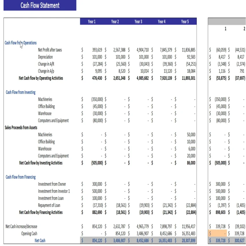Screen dimensions: 246x246
Task: Select the Cash Flow Statement title banner
Action: (40, 5)
